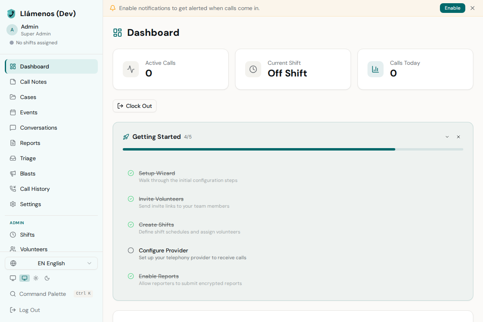
Task: Open Blasts via its megaphone icon
Action: [13, 173]
